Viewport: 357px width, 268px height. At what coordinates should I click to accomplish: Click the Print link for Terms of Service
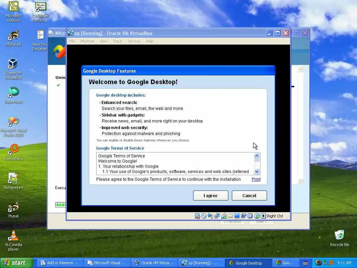256,179
